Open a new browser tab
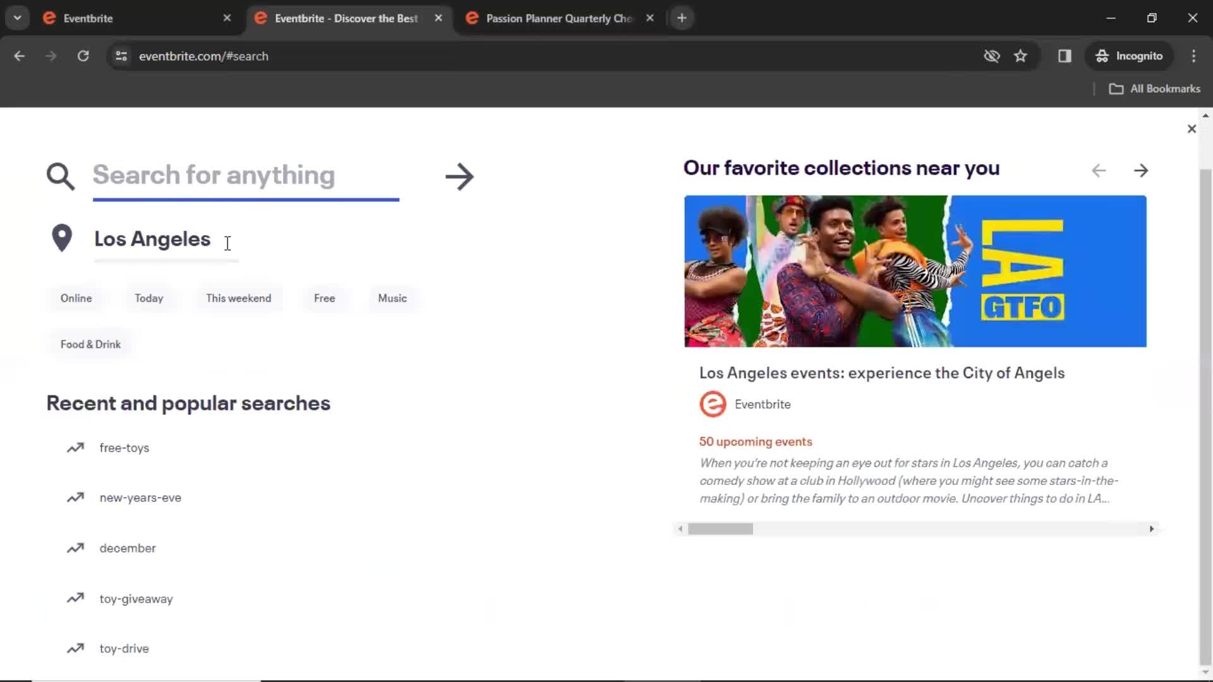 point(682,18)
